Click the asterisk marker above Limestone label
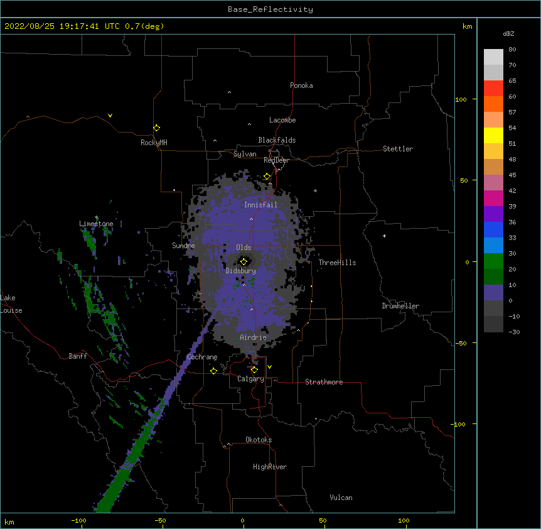 click(97, 217)
